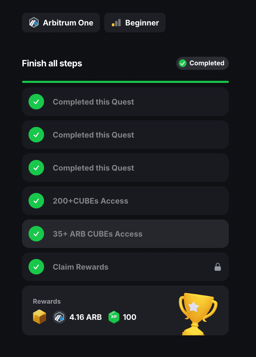Click the Arbitrum token icon in Rewards
This screenshot has width=256, height=357.
[x=59, y=317]
